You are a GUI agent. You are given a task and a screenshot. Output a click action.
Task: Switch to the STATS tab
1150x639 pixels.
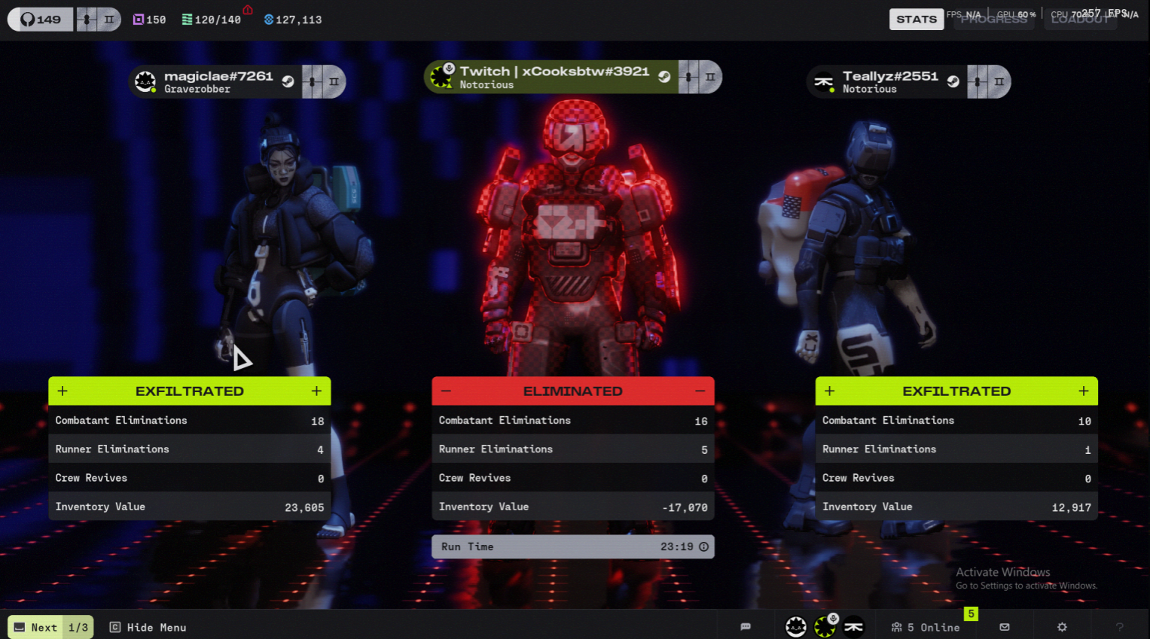(916, 20)
